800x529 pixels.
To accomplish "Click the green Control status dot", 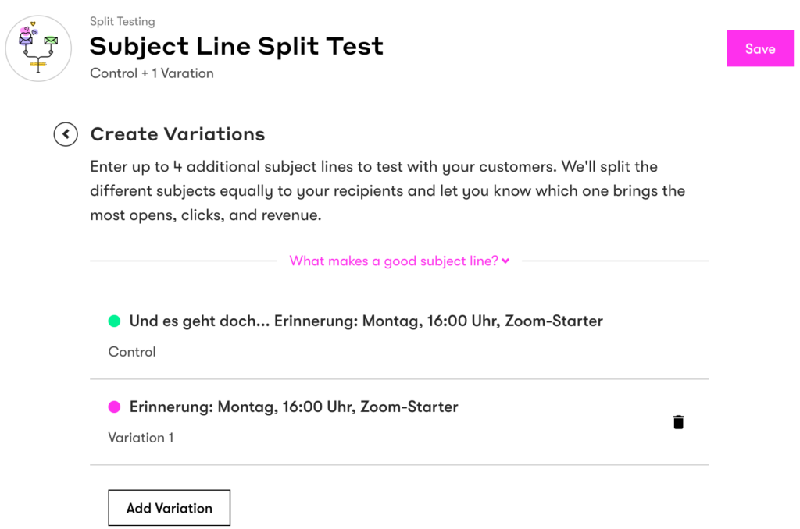I will 114,321.
